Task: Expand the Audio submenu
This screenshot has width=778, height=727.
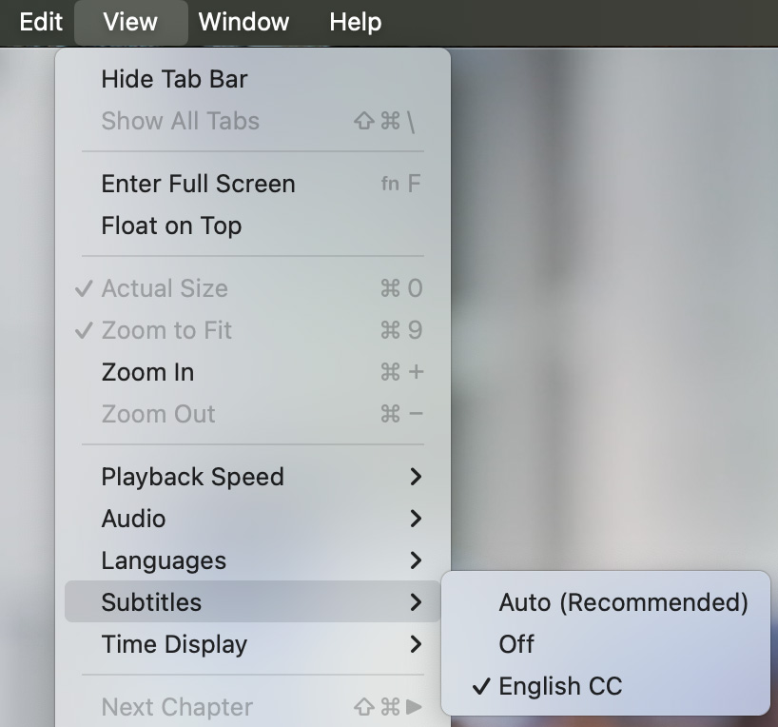Action: pos(133,519)
